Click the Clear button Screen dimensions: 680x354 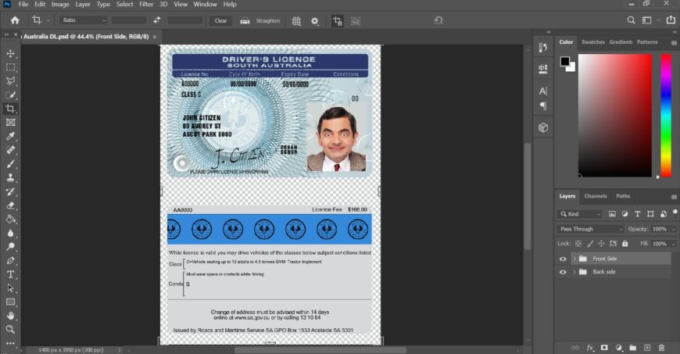220,21
